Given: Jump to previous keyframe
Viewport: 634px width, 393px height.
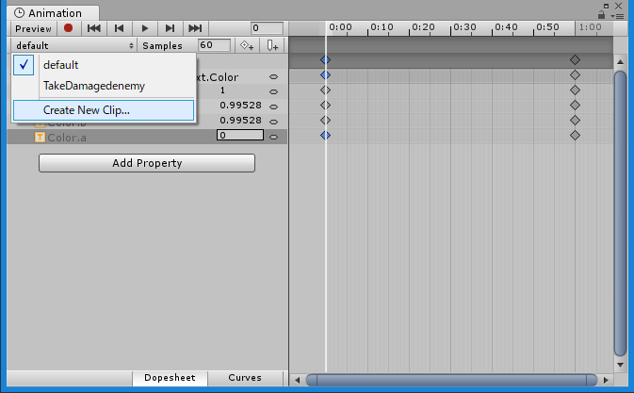Looking at the screenshot, I should tap(119, 28).
